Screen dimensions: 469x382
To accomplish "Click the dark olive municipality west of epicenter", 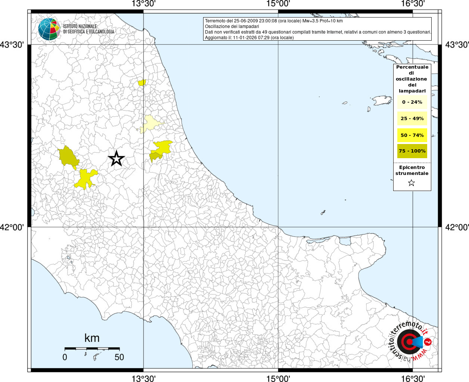I will [68, 157].
